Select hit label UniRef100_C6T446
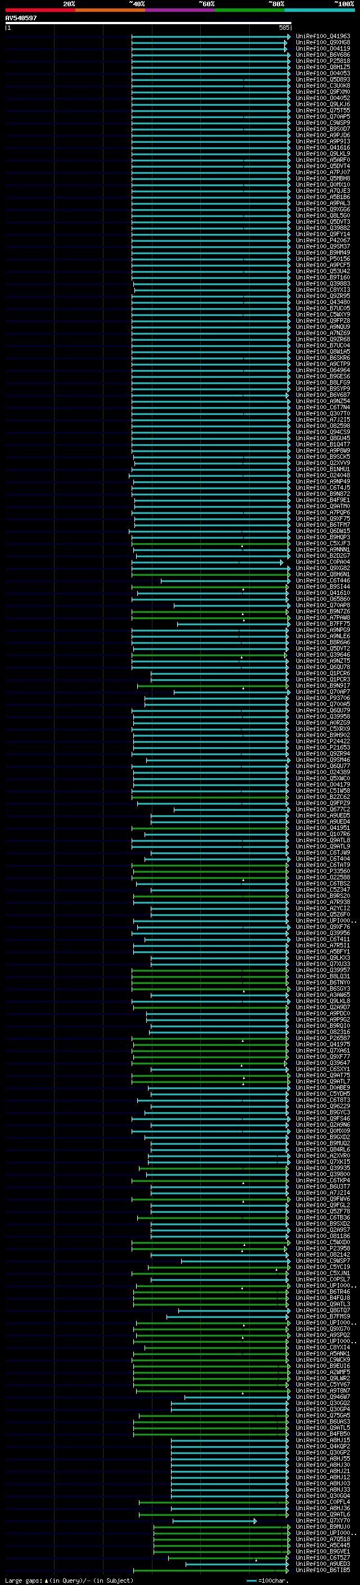360x1585 pixels. (x=323, y=581)
